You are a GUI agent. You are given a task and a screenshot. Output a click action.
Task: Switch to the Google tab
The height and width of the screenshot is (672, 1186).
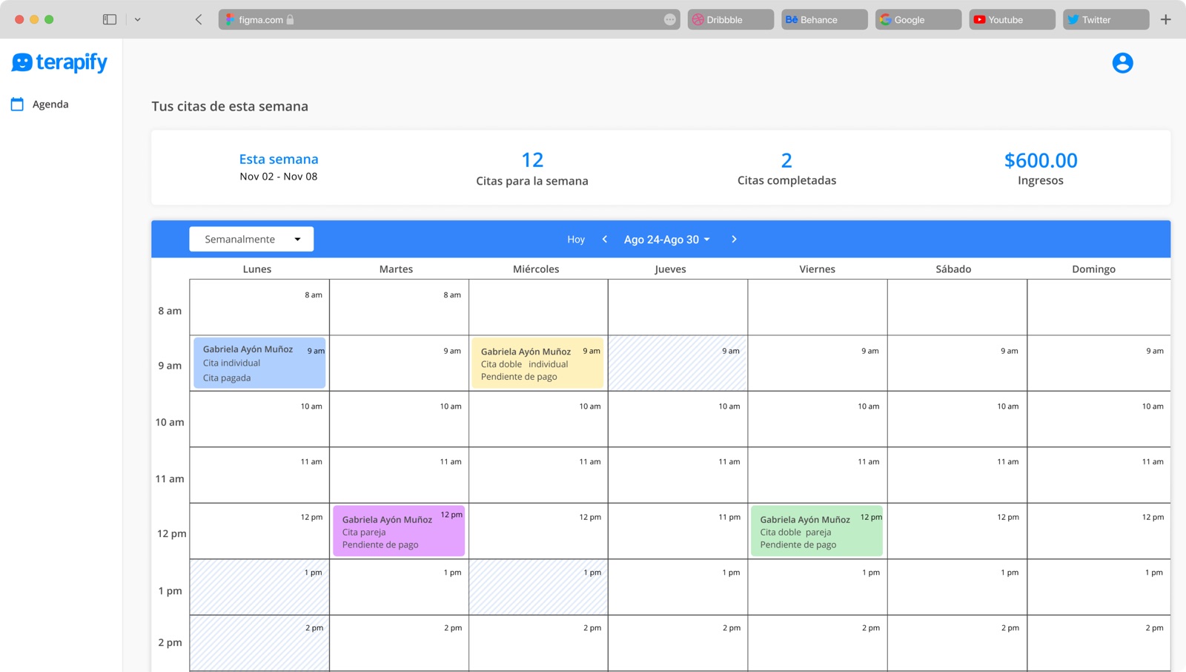[x=918, y=19]
